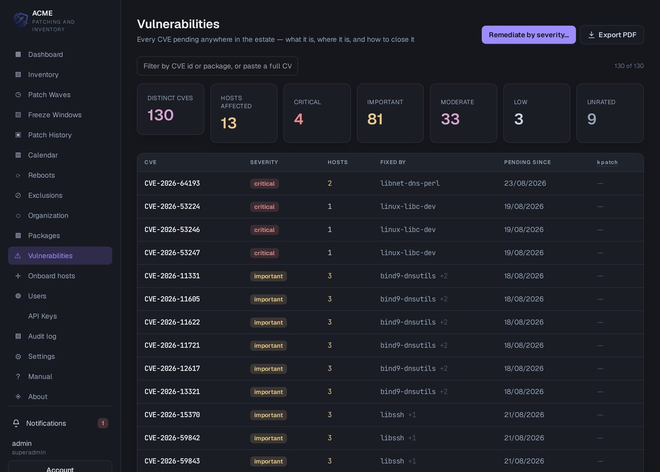The height and width of the screenshot is (472, 660).
Task: Click the download icon on Export PDF
Action: click(592, 35)
